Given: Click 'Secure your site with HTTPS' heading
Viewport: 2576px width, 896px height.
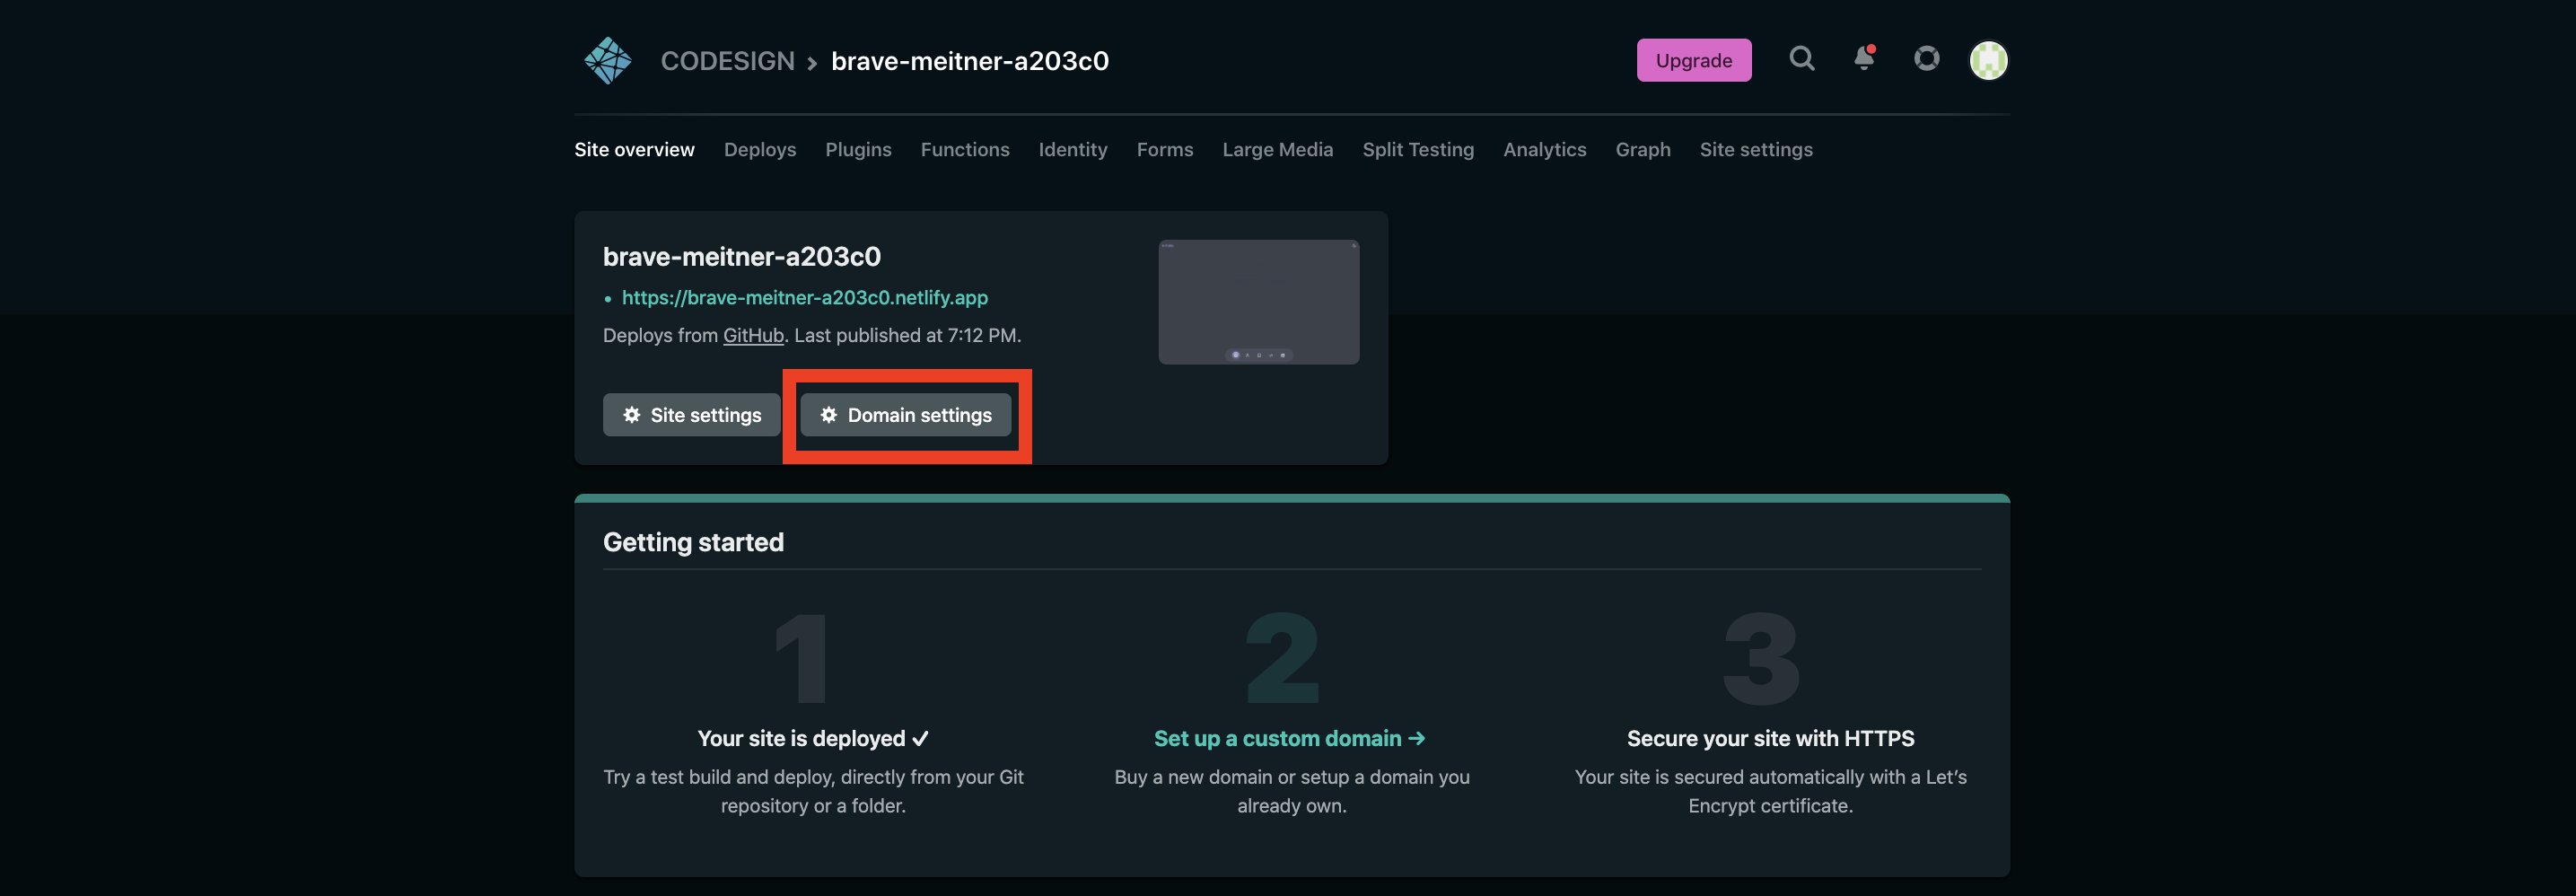Looking at the screenshot, I should click(1769, 738).
